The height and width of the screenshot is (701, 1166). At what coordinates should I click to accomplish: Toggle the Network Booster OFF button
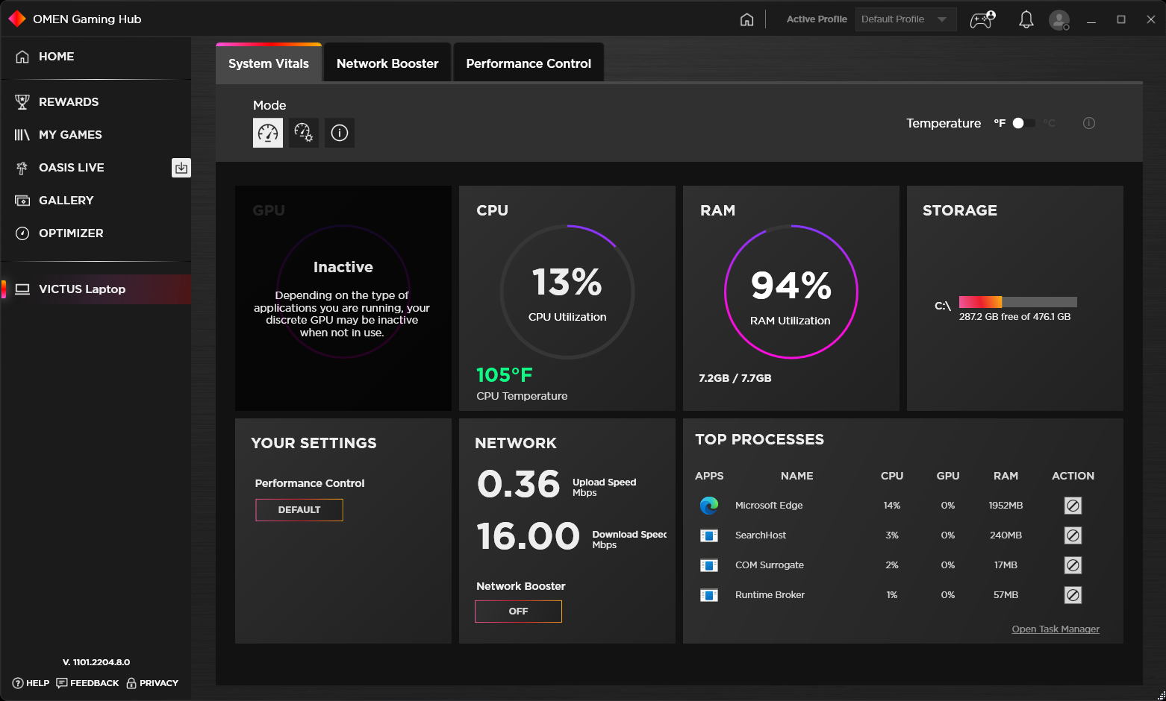point(518,612)
